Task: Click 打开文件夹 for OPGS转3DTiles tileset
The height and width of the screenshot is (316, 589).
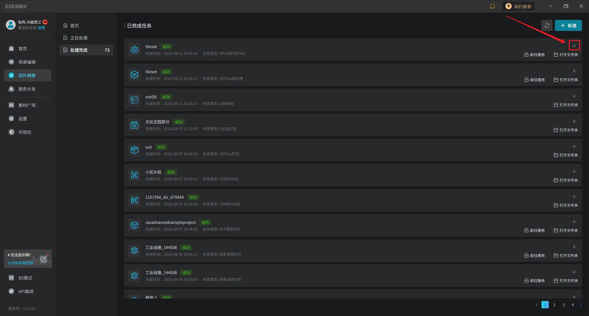Action: [566, 55]
